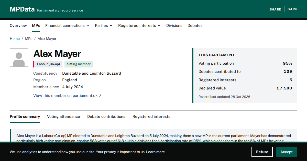This screenshot has height=161, width=307.
Task: Click the Parliamentary record service tagline
Action: (60, 10)
